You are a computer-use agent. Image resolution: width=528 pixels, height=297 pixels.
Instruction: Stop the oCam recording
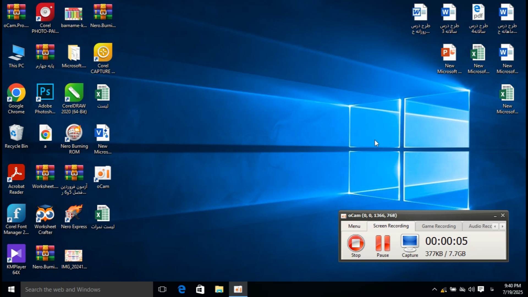point(356,243)
